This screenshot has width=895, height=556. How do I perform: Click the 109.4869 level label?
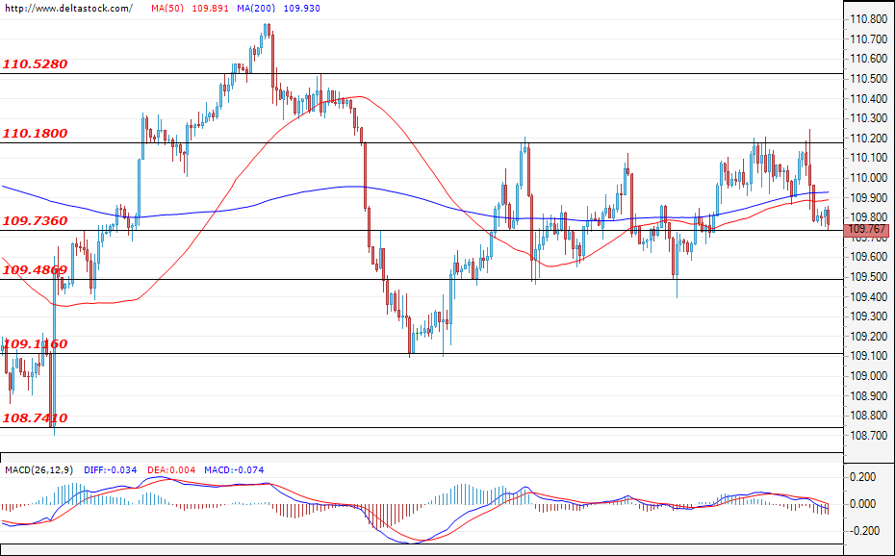[35, 269]
